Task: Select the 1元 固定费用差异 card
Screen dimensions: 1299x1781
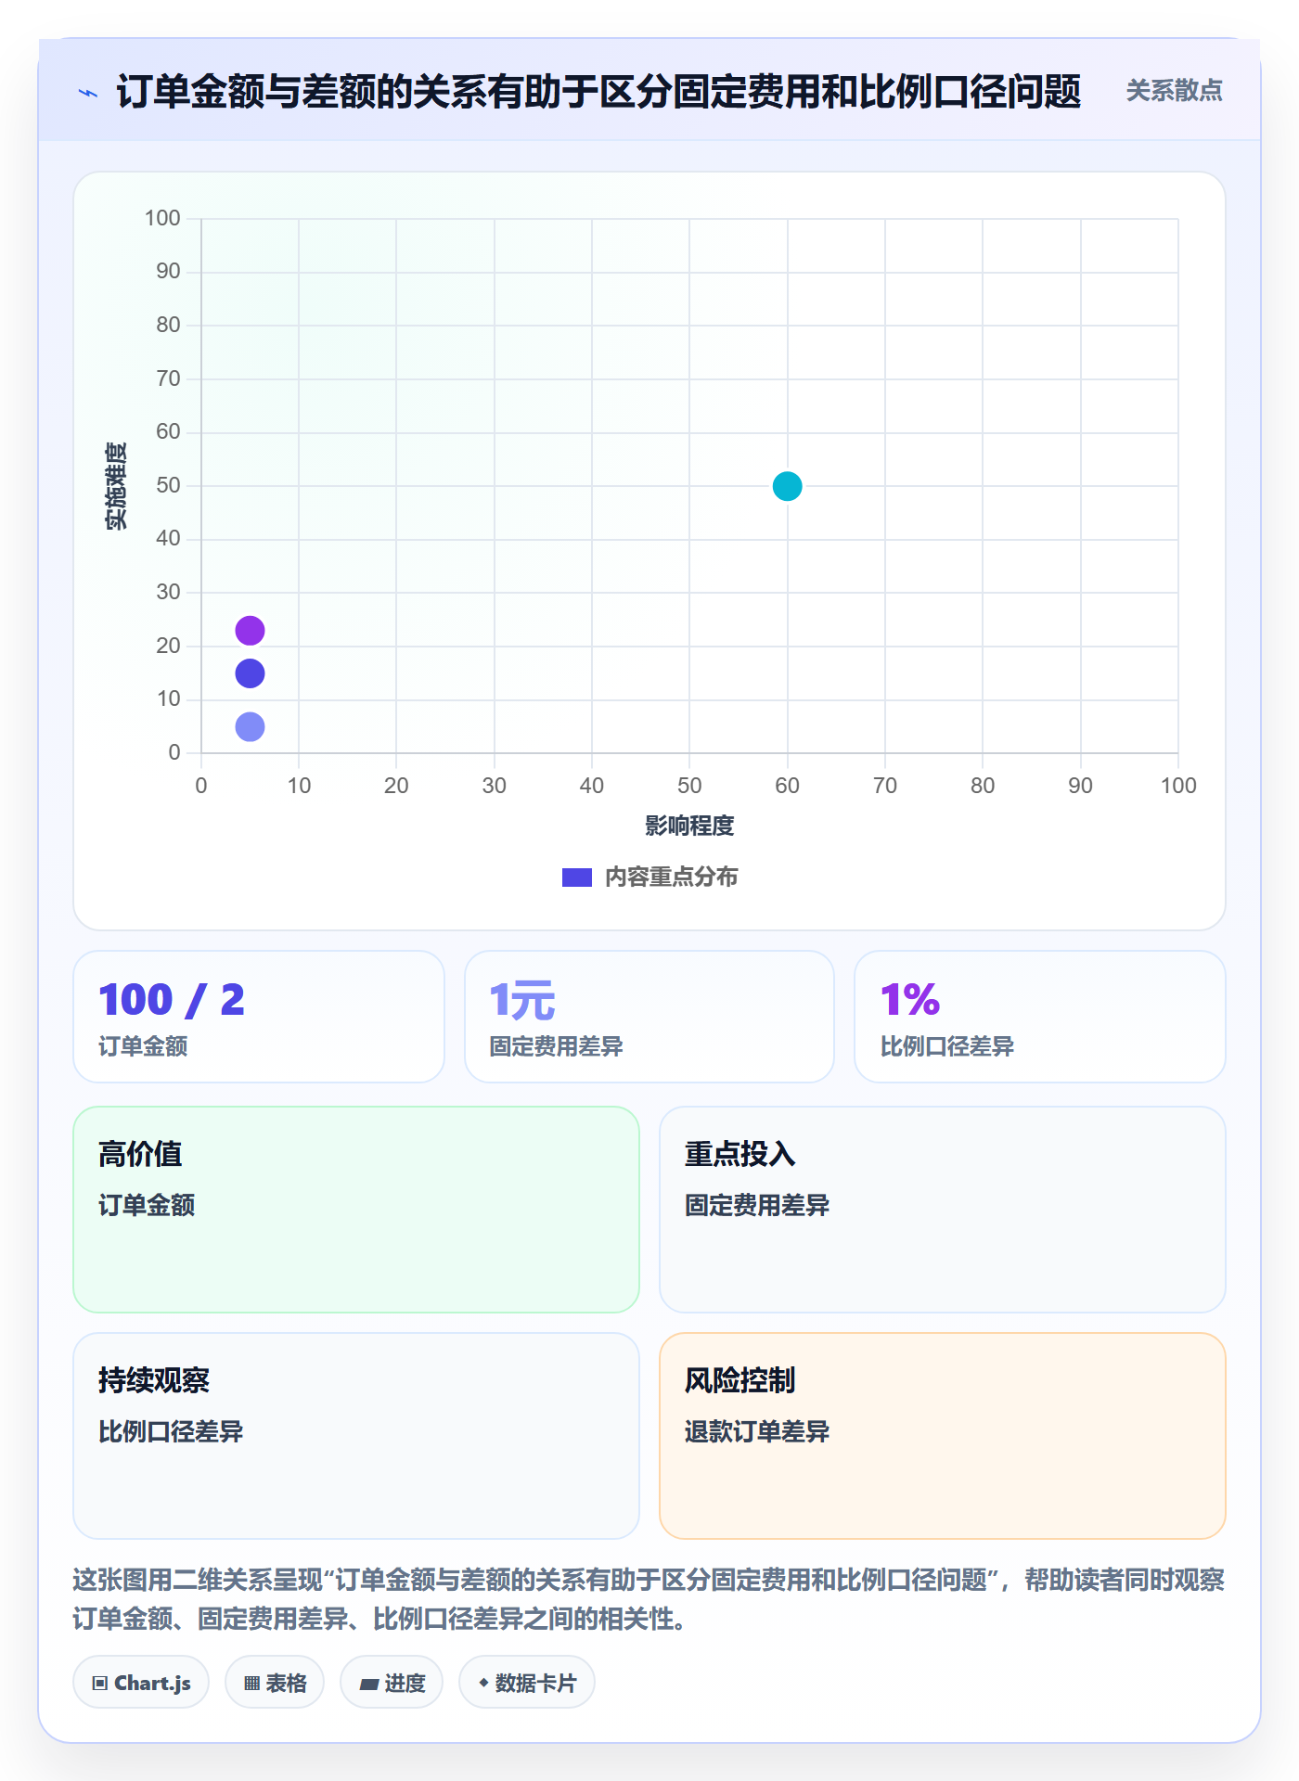Action: coord(649,1017)
